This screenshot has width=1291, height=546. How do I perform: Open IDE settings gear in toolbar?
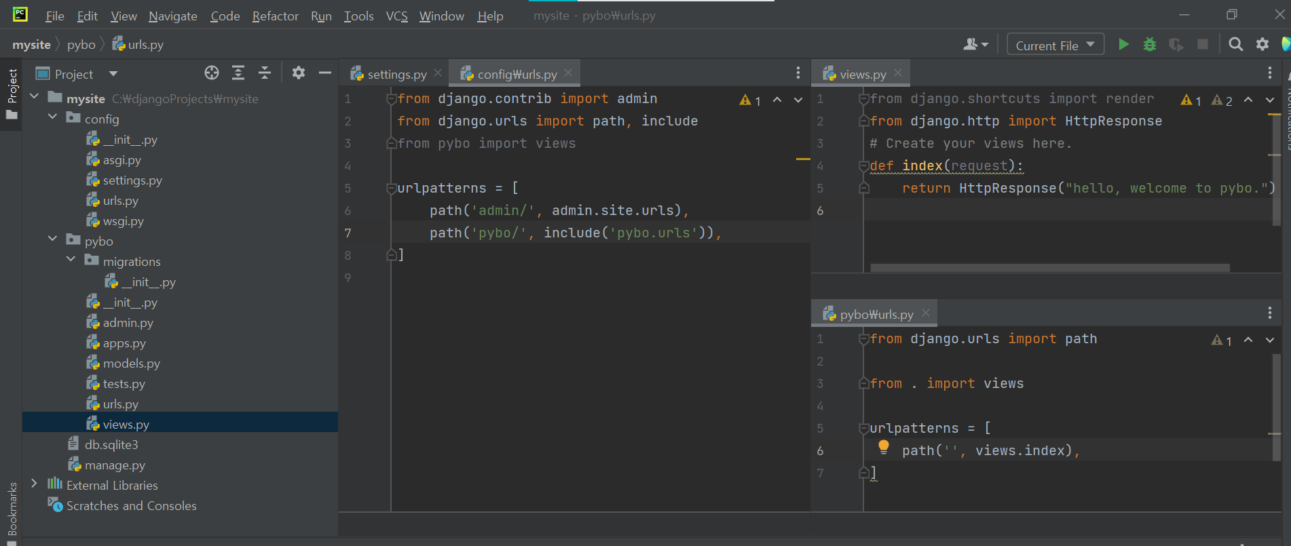pos(1262,44)
